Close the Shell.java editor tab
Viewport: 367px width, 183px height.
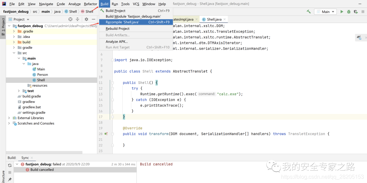pos(225,19)
